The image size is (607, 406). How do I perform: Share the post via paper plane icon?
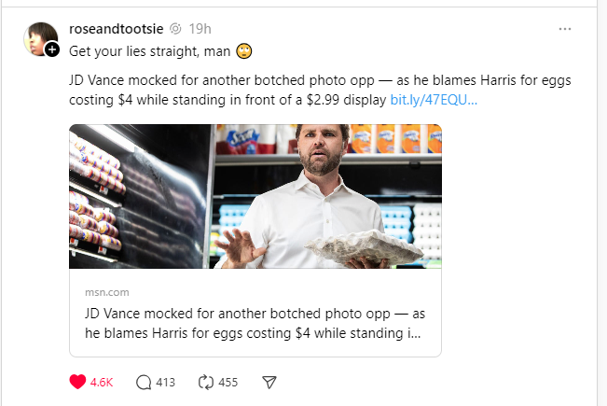tap(269, 382)
